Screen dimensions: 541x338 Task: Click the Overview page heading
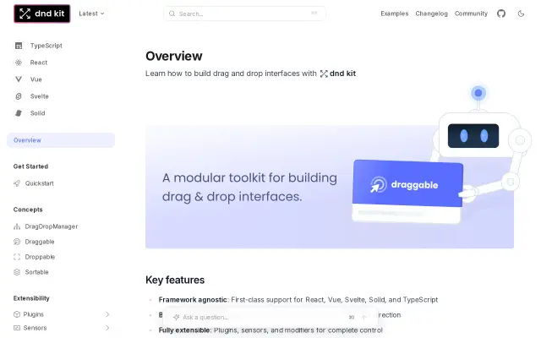click(174, 57)
